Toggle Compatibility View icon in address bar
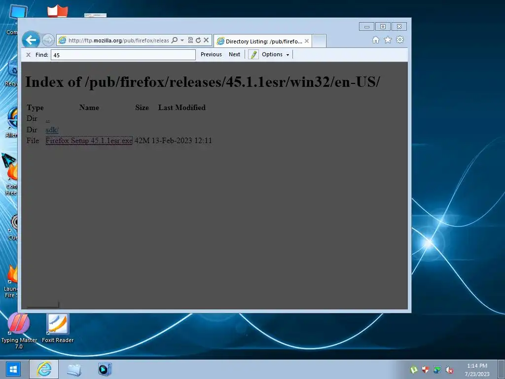The height and width of the screenshot is (379, 505). [190, 40]
